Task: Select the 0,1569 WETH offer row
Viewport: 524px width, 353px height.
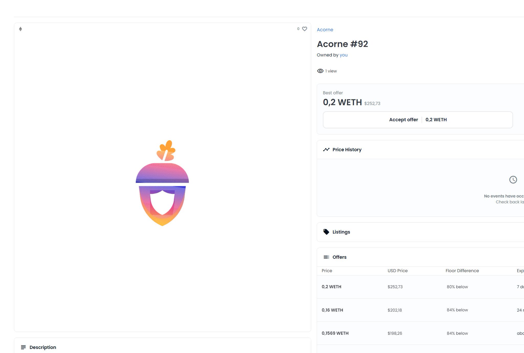Action: pos(420,333)
